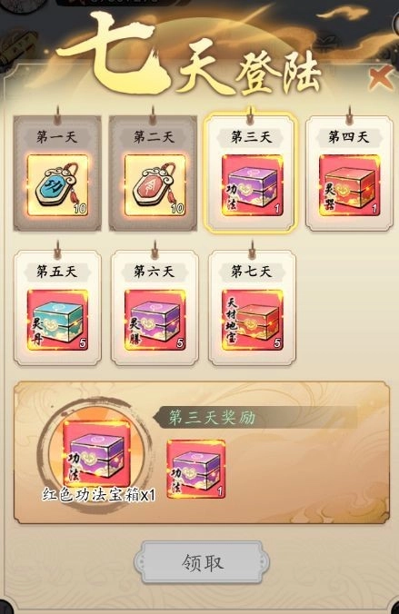Tap the teal 灵丹 chest under 第五天
399x614 pixels.
point(57,320)
